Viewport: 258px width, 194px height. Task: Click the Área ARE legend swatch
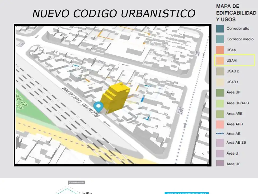pos(220,114)
